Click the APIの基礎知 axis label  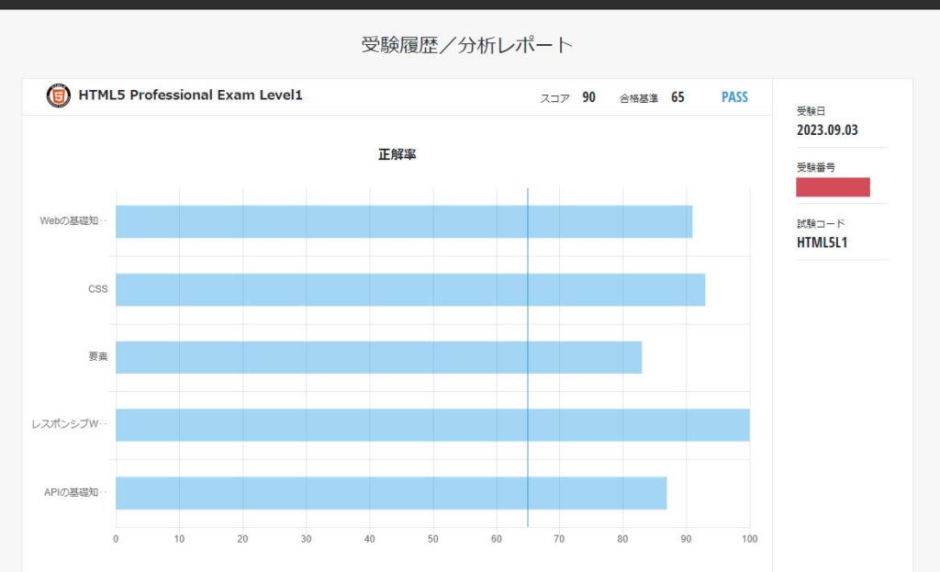pyautogui.click(x=75, y=492)
